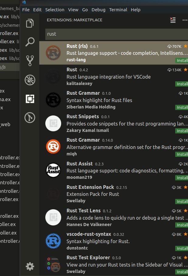The width and height of the screenshot is (188, 276).
Task: Open the Debug view (crossed bug icon)
Action: [30, 80]
